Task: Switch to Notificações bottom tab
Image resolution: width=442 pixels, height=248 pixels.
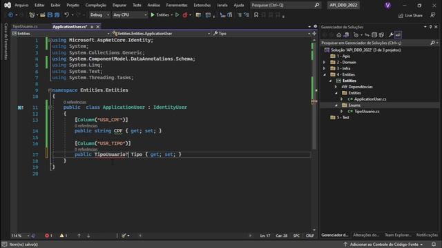Action: [x=427, y=235]
